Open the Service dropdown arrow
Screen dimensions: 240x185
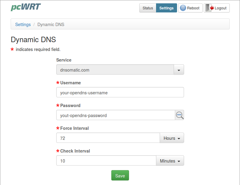pos(179,70)
